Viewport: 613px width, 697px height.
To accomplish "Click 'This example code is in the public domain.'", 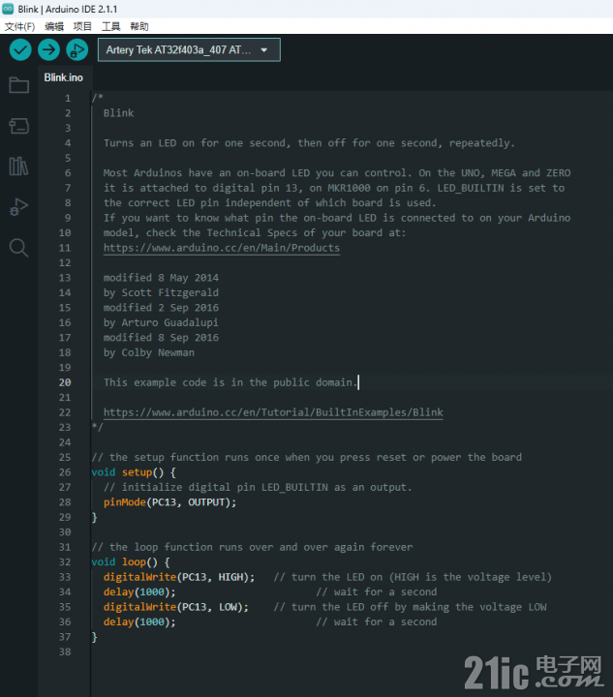I will pyautogui.click(x=230, y=382).
